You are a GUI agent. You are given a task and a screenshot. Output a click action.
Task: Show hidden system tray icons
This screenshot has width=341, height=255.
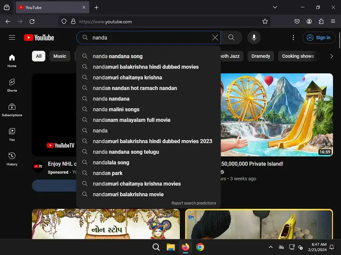271,247
